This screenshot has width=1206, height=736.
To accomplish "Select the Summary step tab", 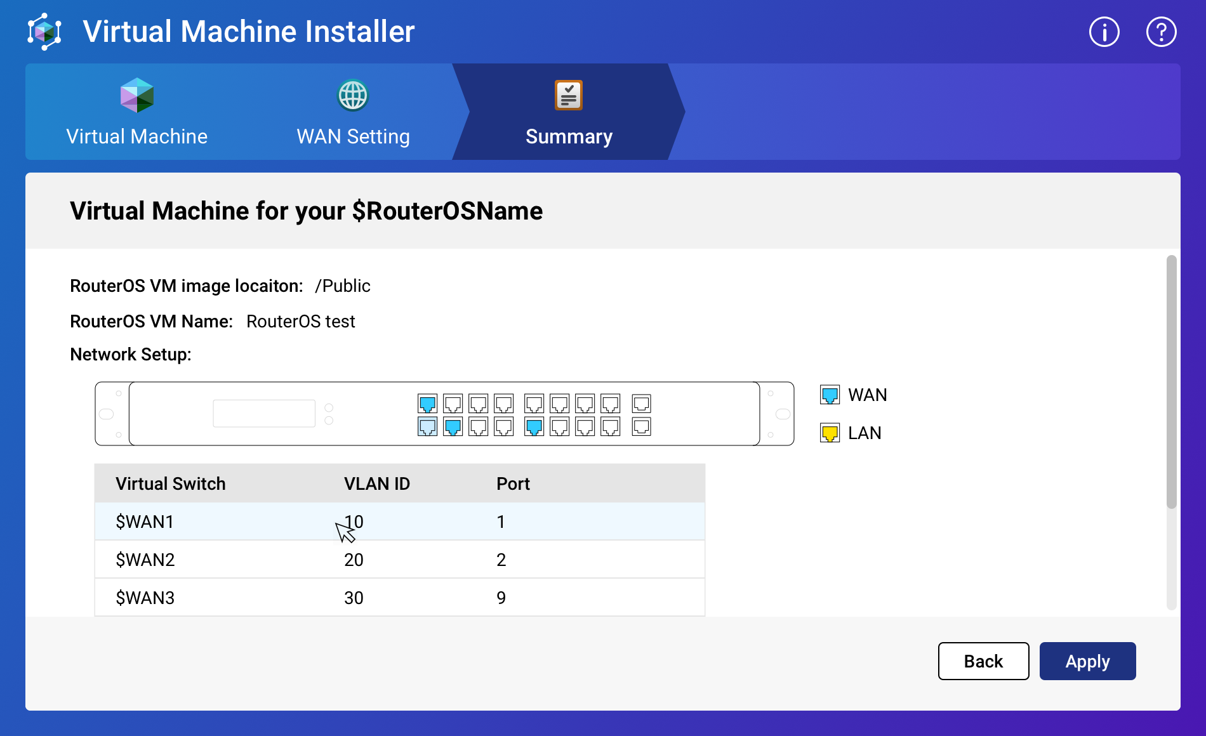I will [569, 112].
